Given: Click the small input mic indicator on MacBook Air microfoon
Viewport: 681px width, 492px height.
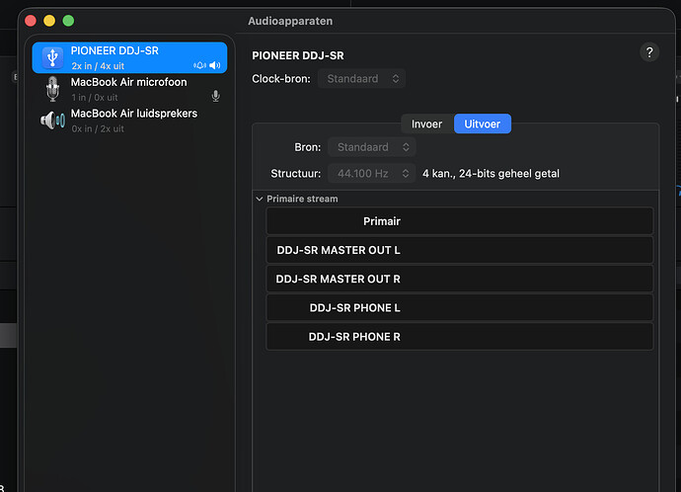Looking at the screenshot, I should (215, 96).
